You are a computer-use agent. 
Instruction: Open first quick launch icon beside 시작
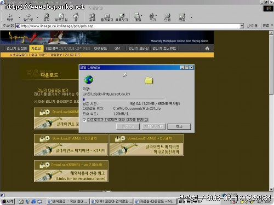tap(21, 201)
